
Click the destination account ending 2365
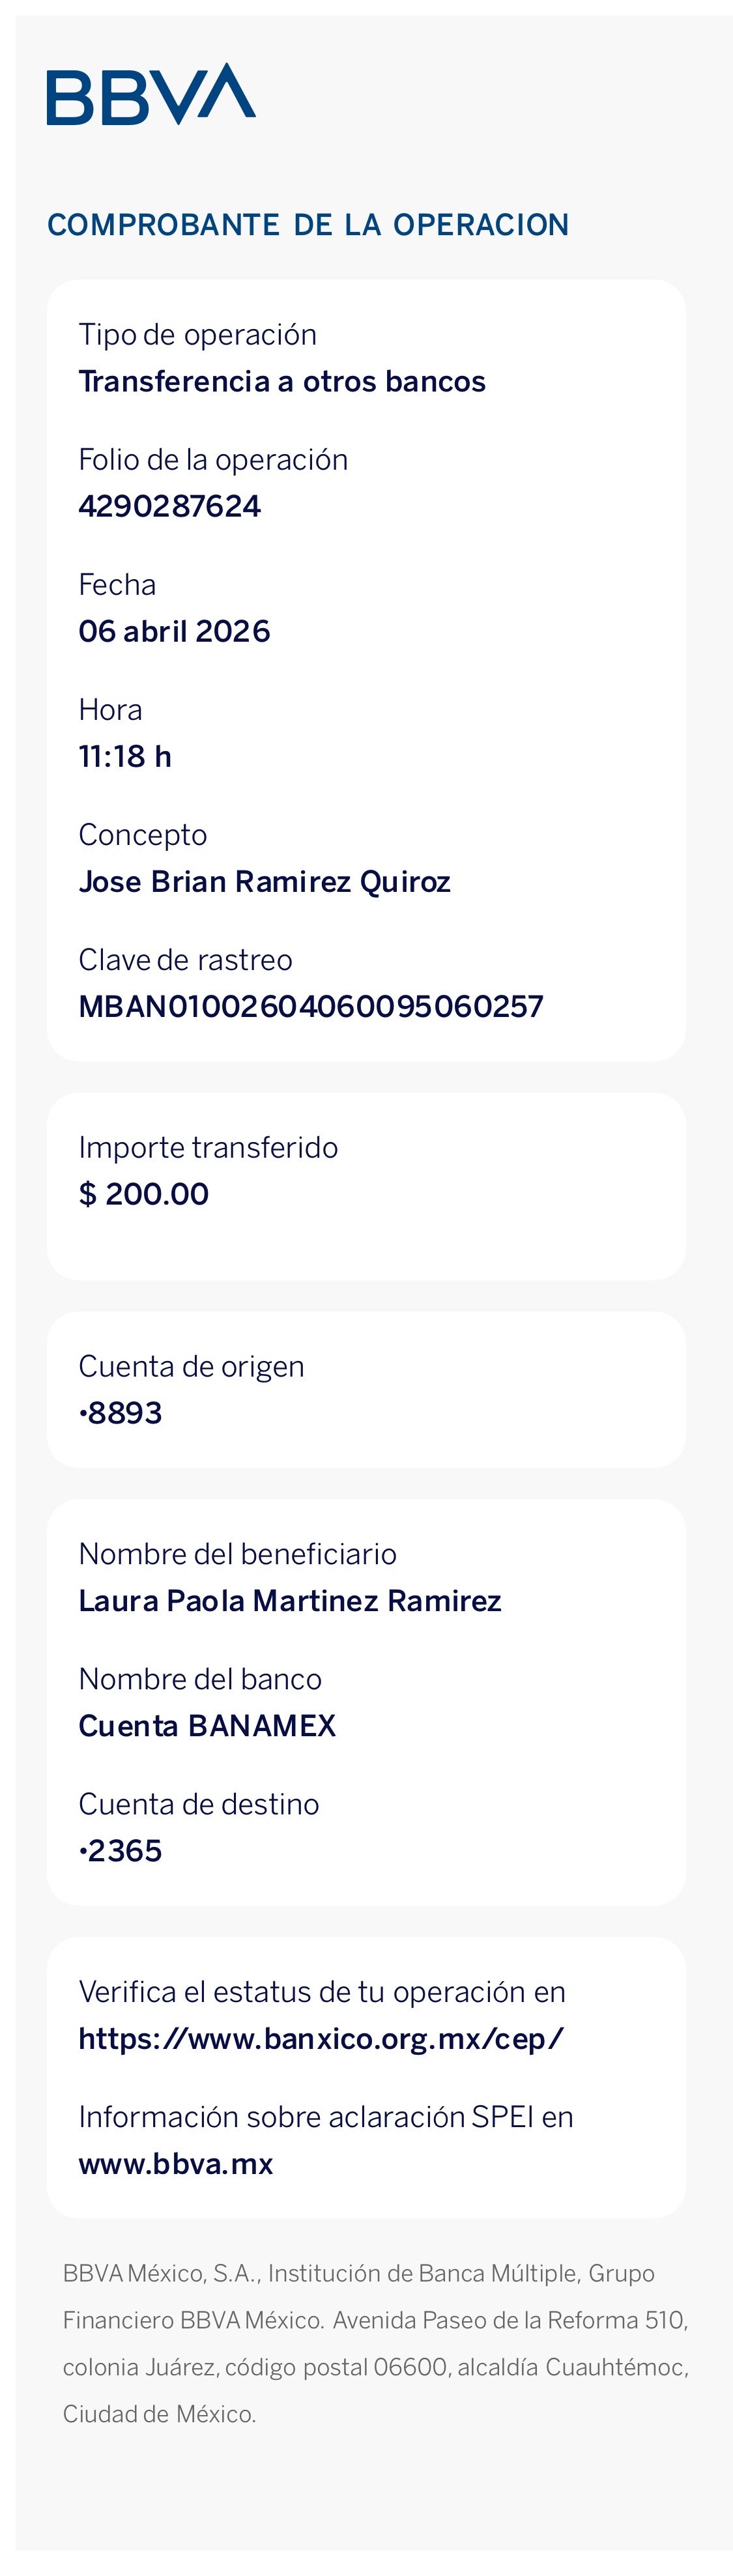pyautogui.click(x=120, y=1850)
